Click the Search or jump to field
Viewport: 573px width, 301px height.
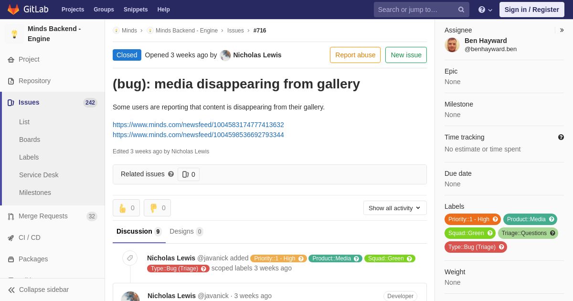[422, 10]
